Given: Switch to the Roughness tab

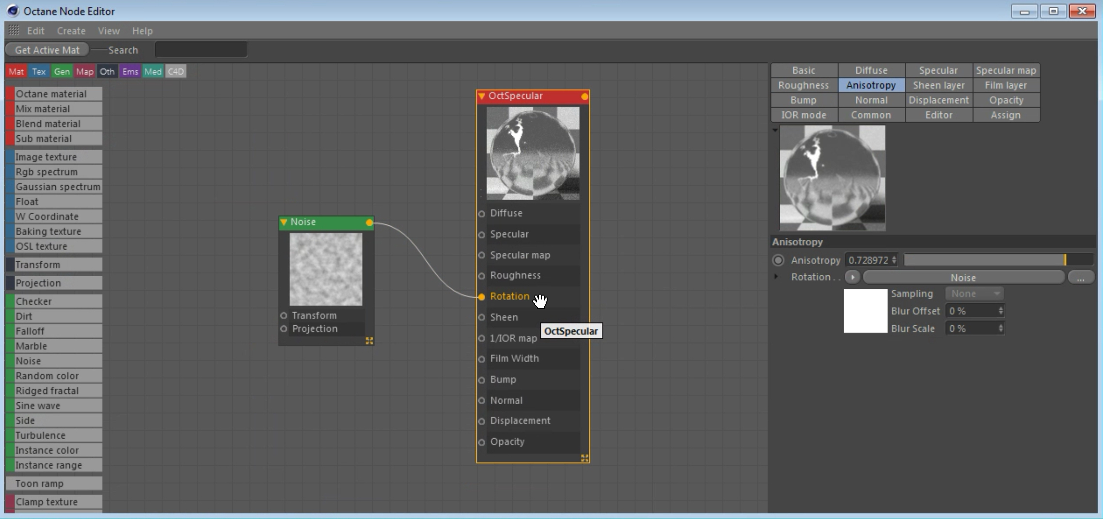Looking at the screenshot, I should click(x=804, y=85).
